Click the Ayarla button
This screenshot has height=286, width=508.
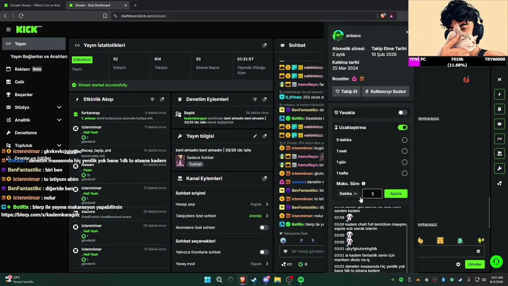click(x=396, y=193)
